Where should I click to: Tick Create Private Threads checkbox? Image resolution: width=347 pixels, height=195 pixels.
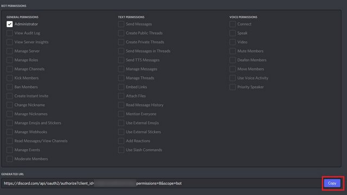121,42
